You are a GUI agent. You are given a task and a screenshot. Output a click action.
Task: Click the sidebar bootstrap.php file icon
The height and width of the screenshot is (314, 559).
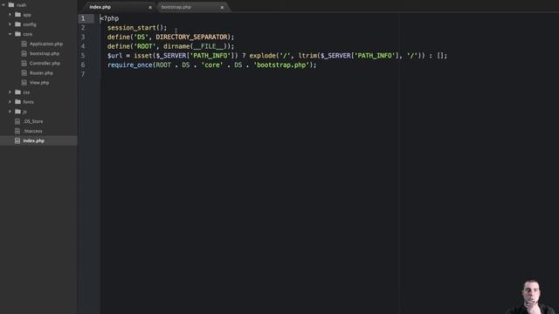pyautogui.click(x=24, y=53)
